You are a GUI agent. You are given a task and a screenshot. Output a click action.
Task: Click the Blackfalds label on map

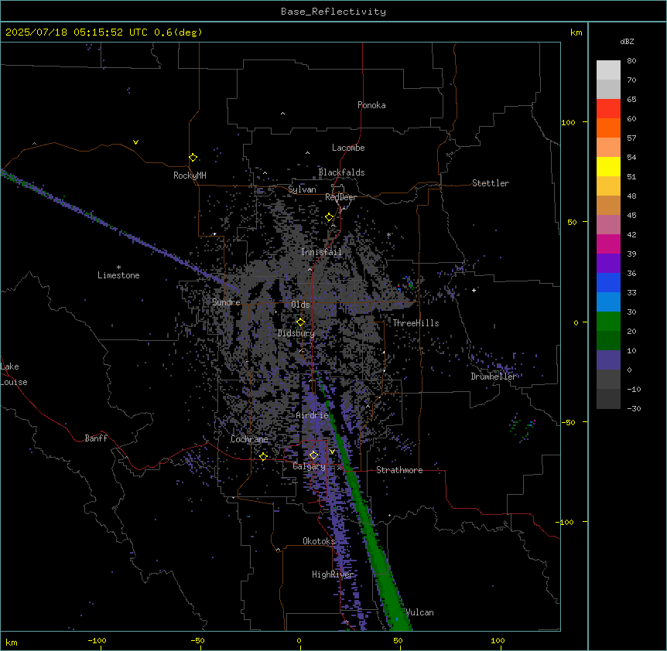341,172
